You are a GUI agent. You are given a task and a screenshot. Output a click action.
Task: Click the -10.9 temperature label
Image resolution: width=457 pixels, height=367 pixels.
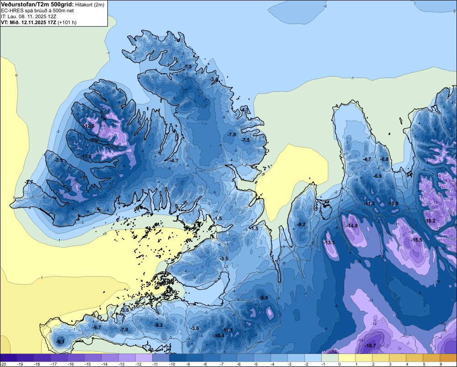(393, 203)
